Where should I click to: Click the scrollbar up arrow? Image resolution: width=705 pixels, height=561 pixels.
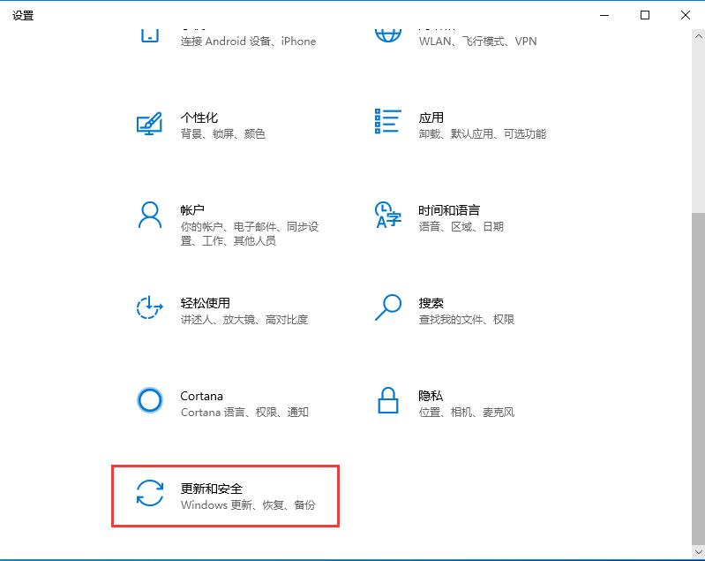coord(698,36)
